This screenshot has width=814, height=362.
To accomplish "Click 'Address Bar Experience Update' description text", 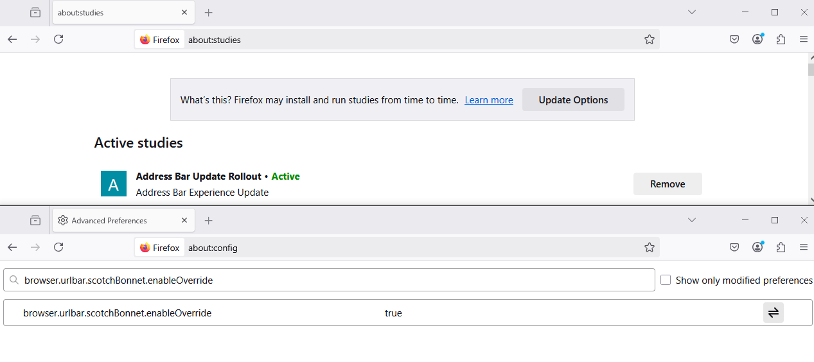I will tap(202, 193).
